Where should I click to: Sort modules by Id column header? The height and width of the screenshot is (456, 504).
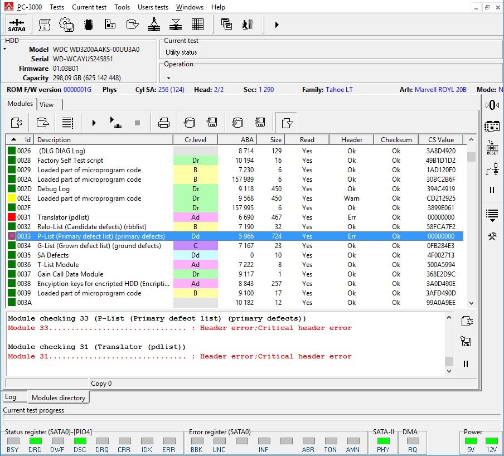(x=20, y=140)
